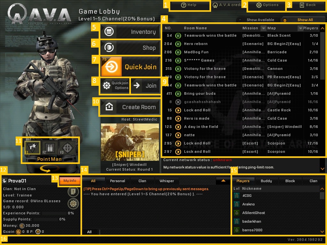Open the Map column filter dropdown
Screen dimensions: 327x245
point(300,28)
